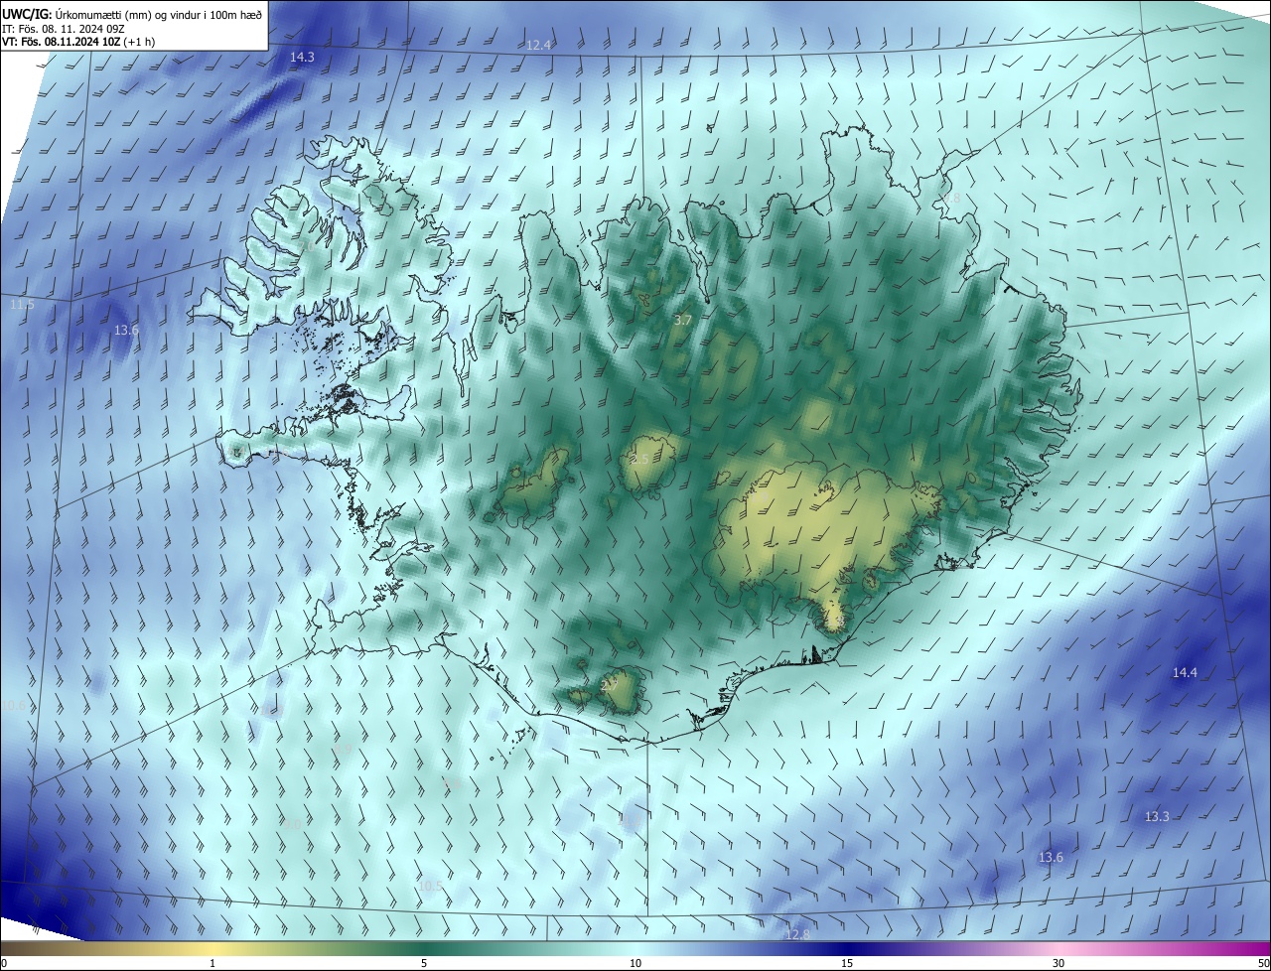Viewport: 1271px width, 971px height.
Task: Click the 30 tick label on the color scale
Action: click(x=1059, y=964)
